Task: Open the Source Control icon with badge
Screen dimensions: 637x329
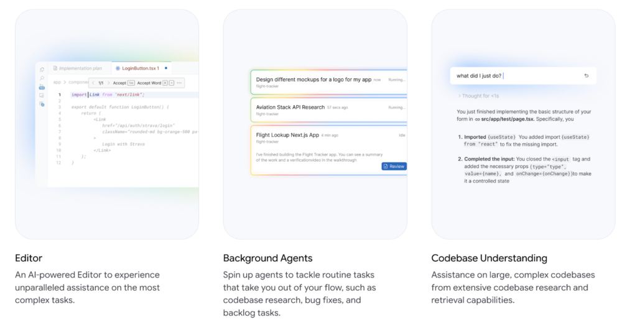Action: coord(42,87)
